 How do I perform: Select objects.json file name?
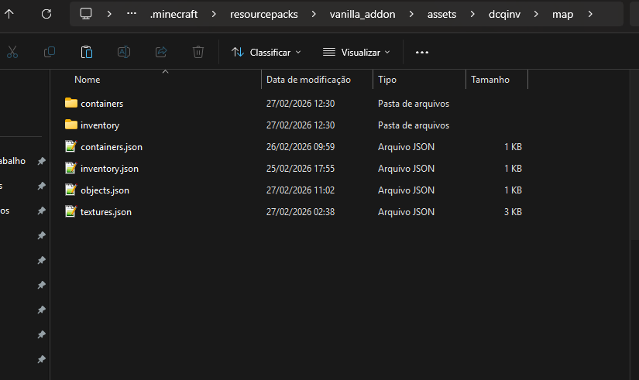click(105, 190)
